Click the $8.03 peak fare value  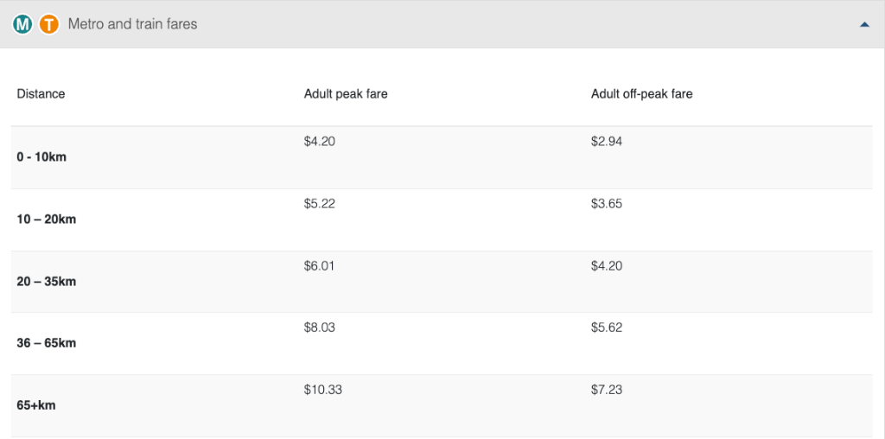point(320,328)
